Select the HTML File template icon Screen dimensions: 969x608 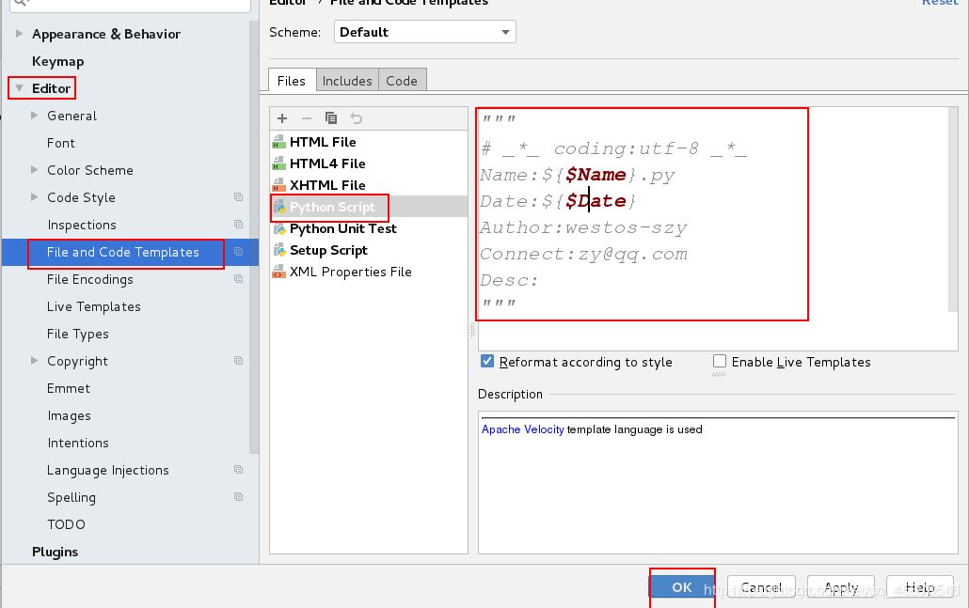point(279,142)
